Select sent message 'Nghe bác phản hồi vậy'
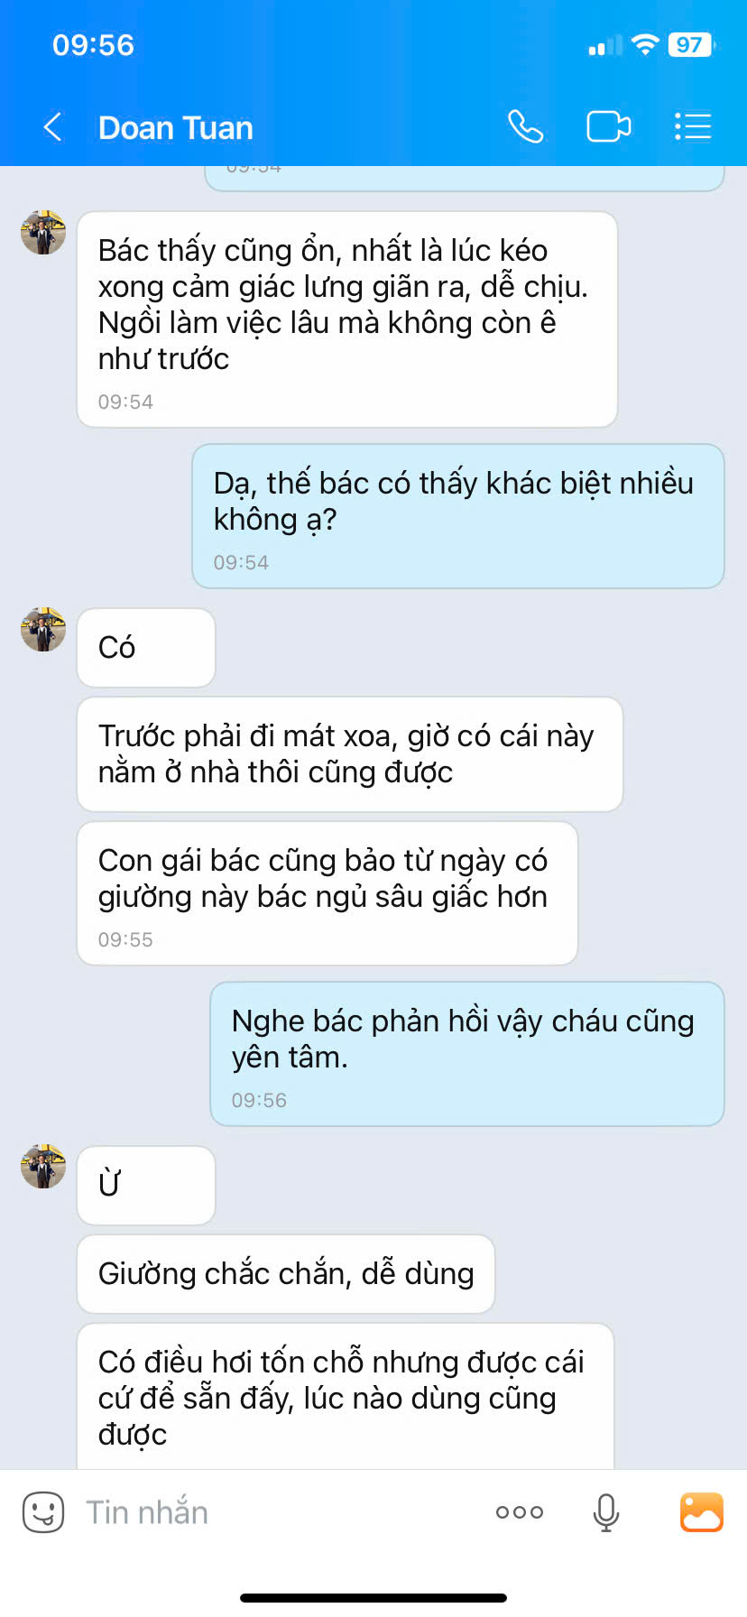The height and width of the screenshot is (1617, 747). coord(467,1054)
